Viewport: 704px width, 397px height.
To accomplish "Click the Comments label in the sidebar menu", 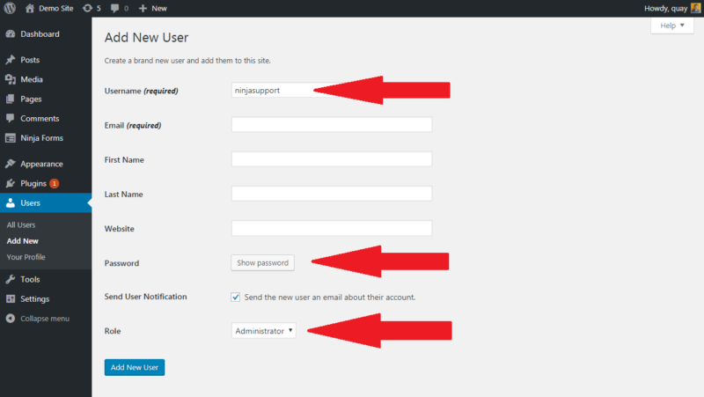I will tap(40, 119).
